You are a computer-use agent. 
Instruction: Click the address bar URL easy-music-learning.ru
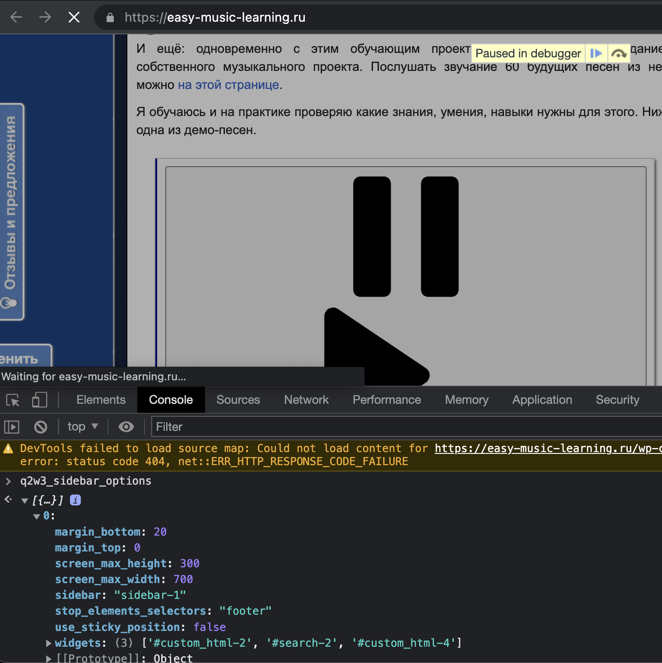tap(215, 18)
